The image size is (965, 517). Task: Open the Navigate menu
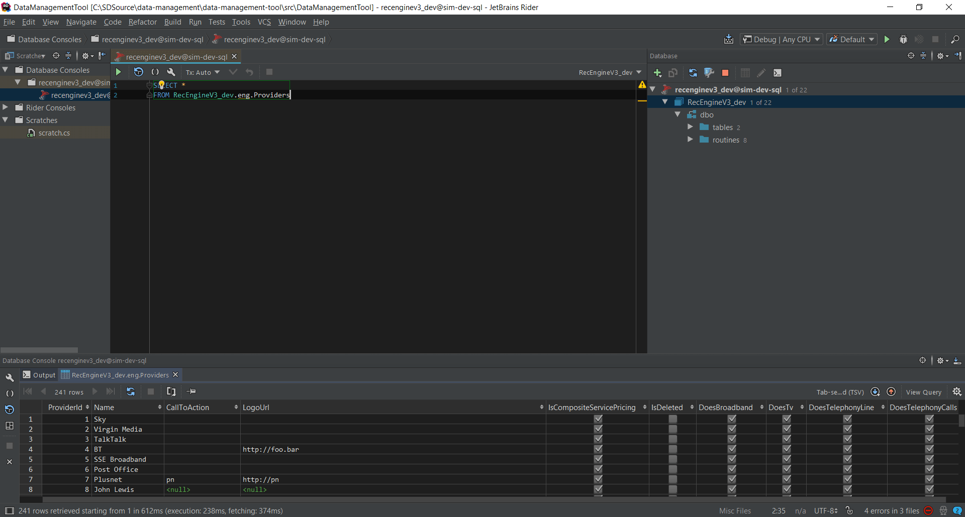tap(81, 22)
